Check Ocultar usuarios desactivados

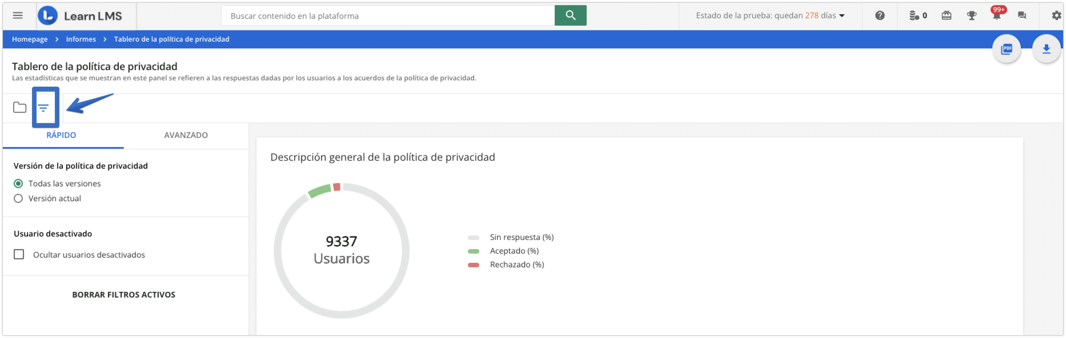(19, 254)
